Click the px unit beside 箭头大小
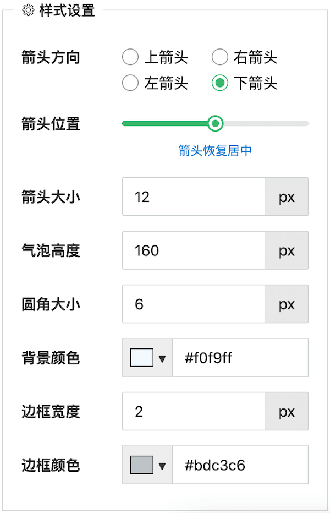 coord(287,197)
